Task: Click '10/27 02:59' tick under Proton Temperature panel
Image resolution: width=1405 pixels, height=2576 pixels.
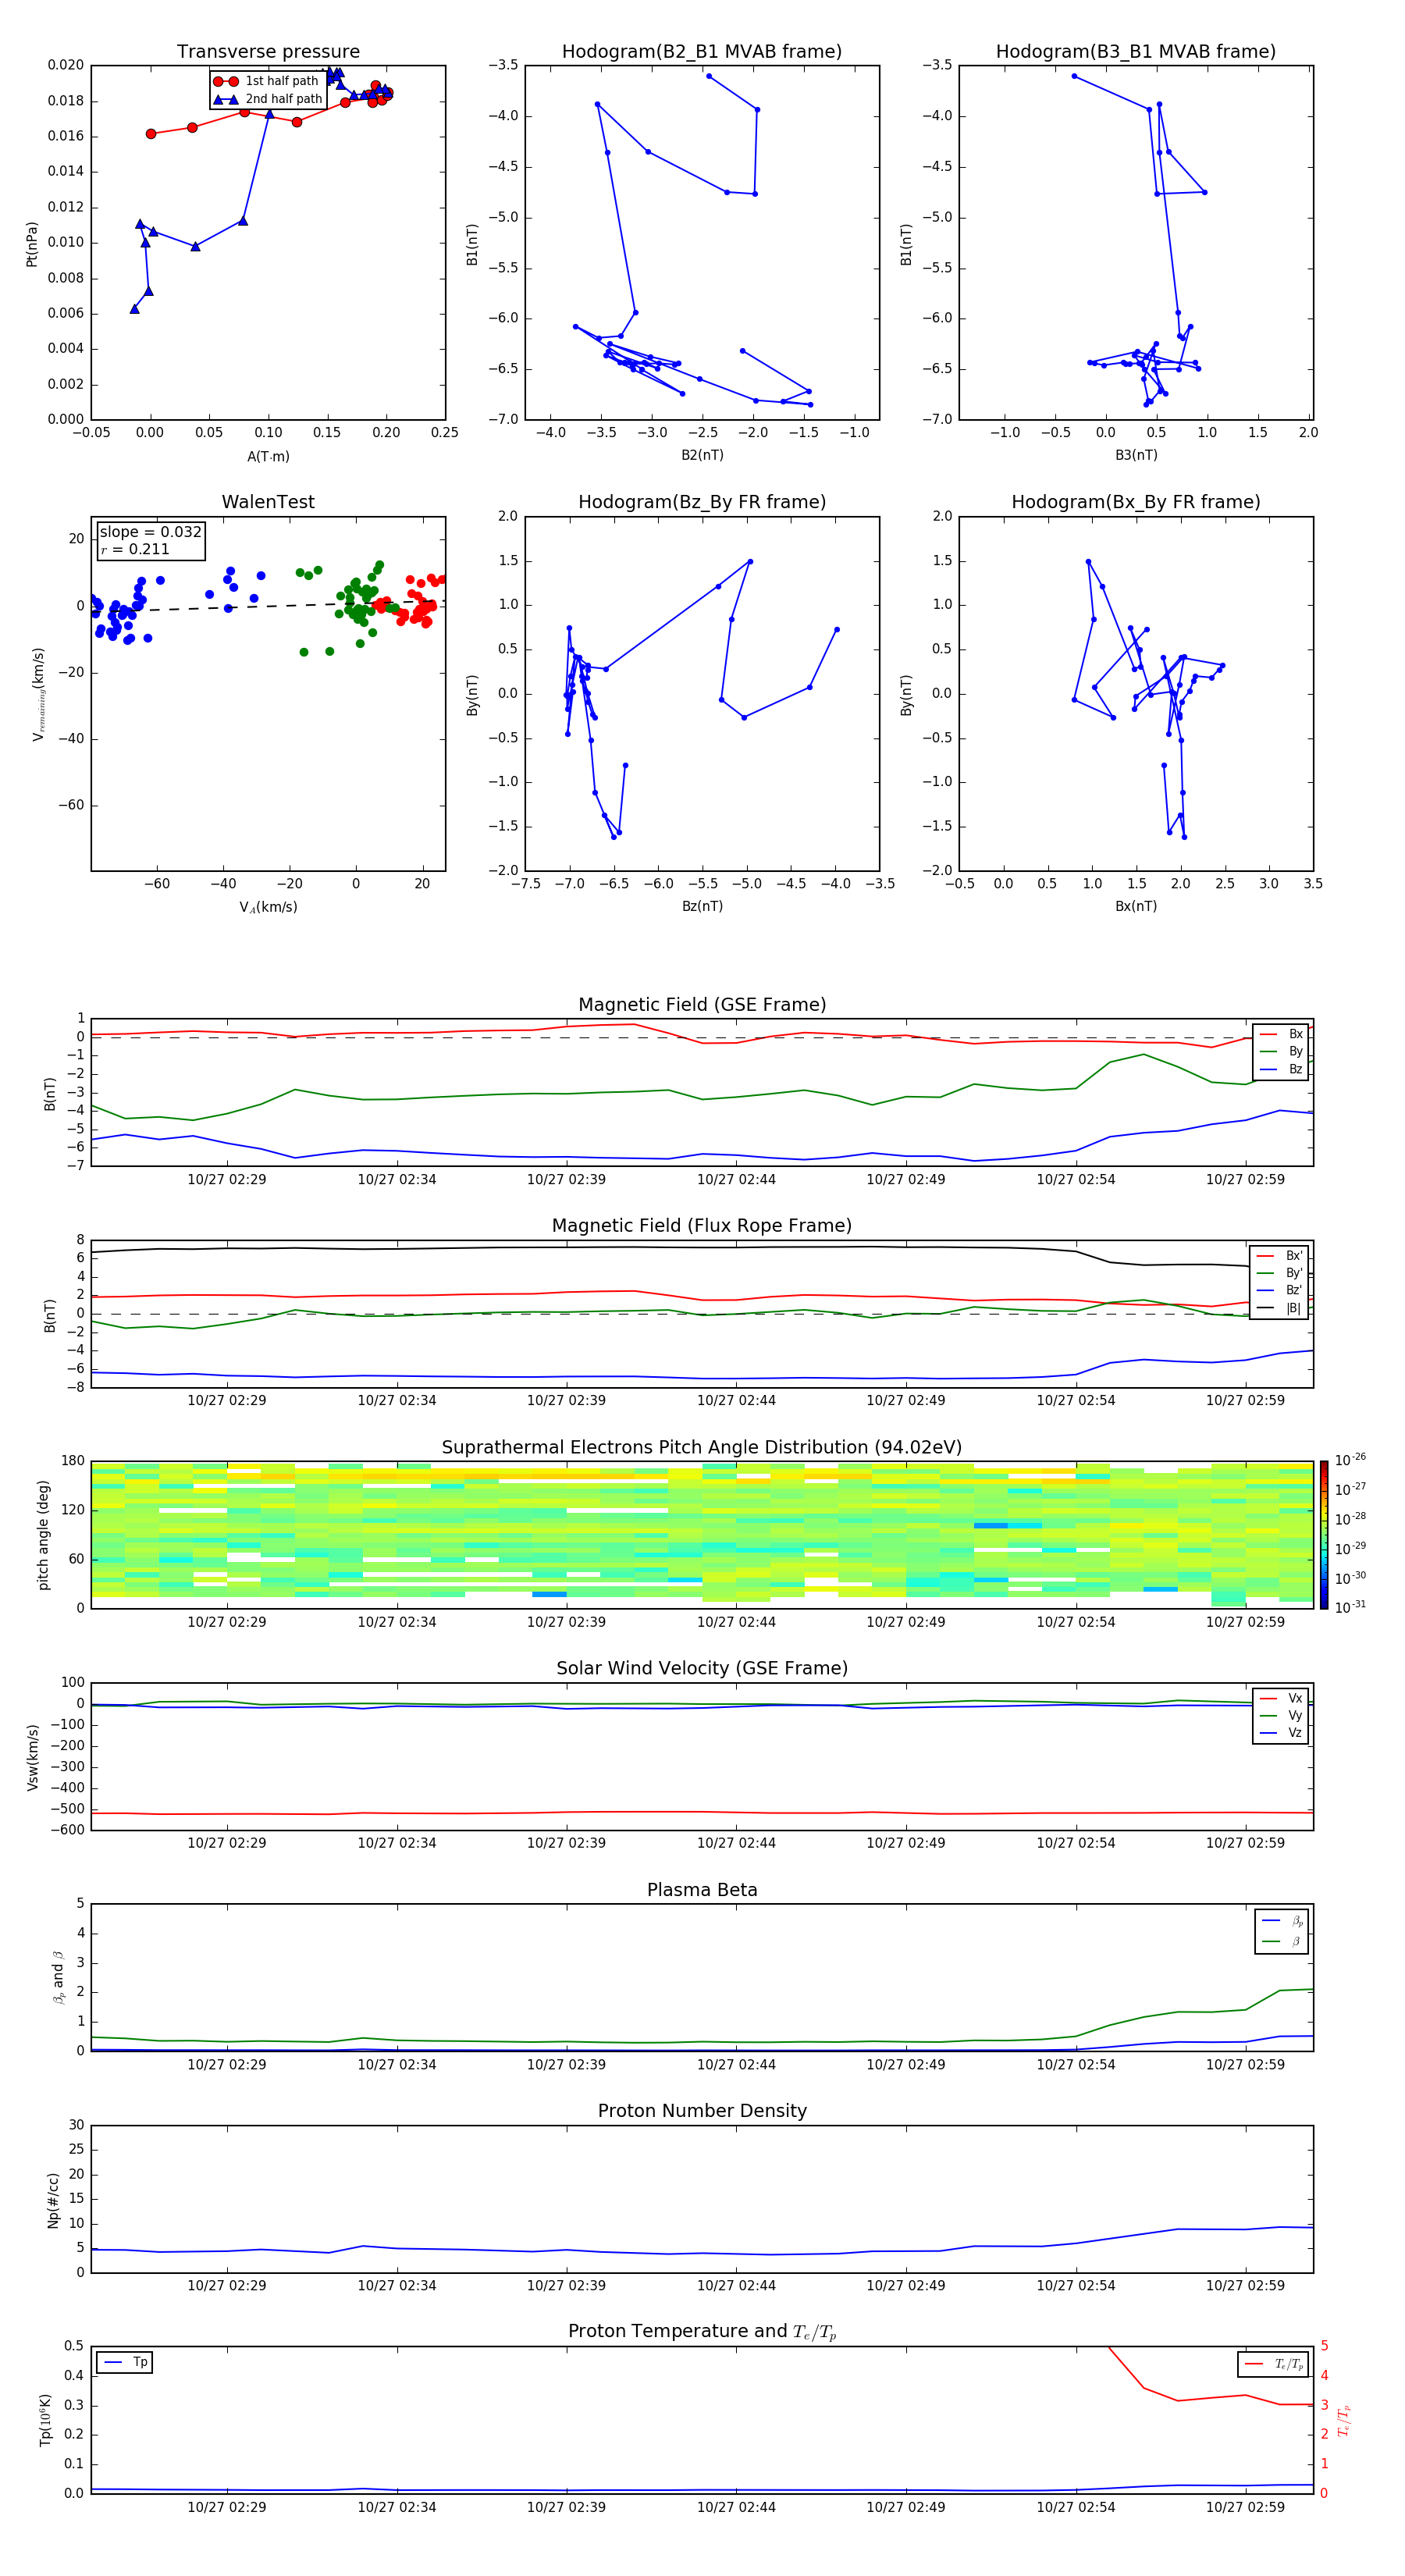Action: [1245, 2507]
